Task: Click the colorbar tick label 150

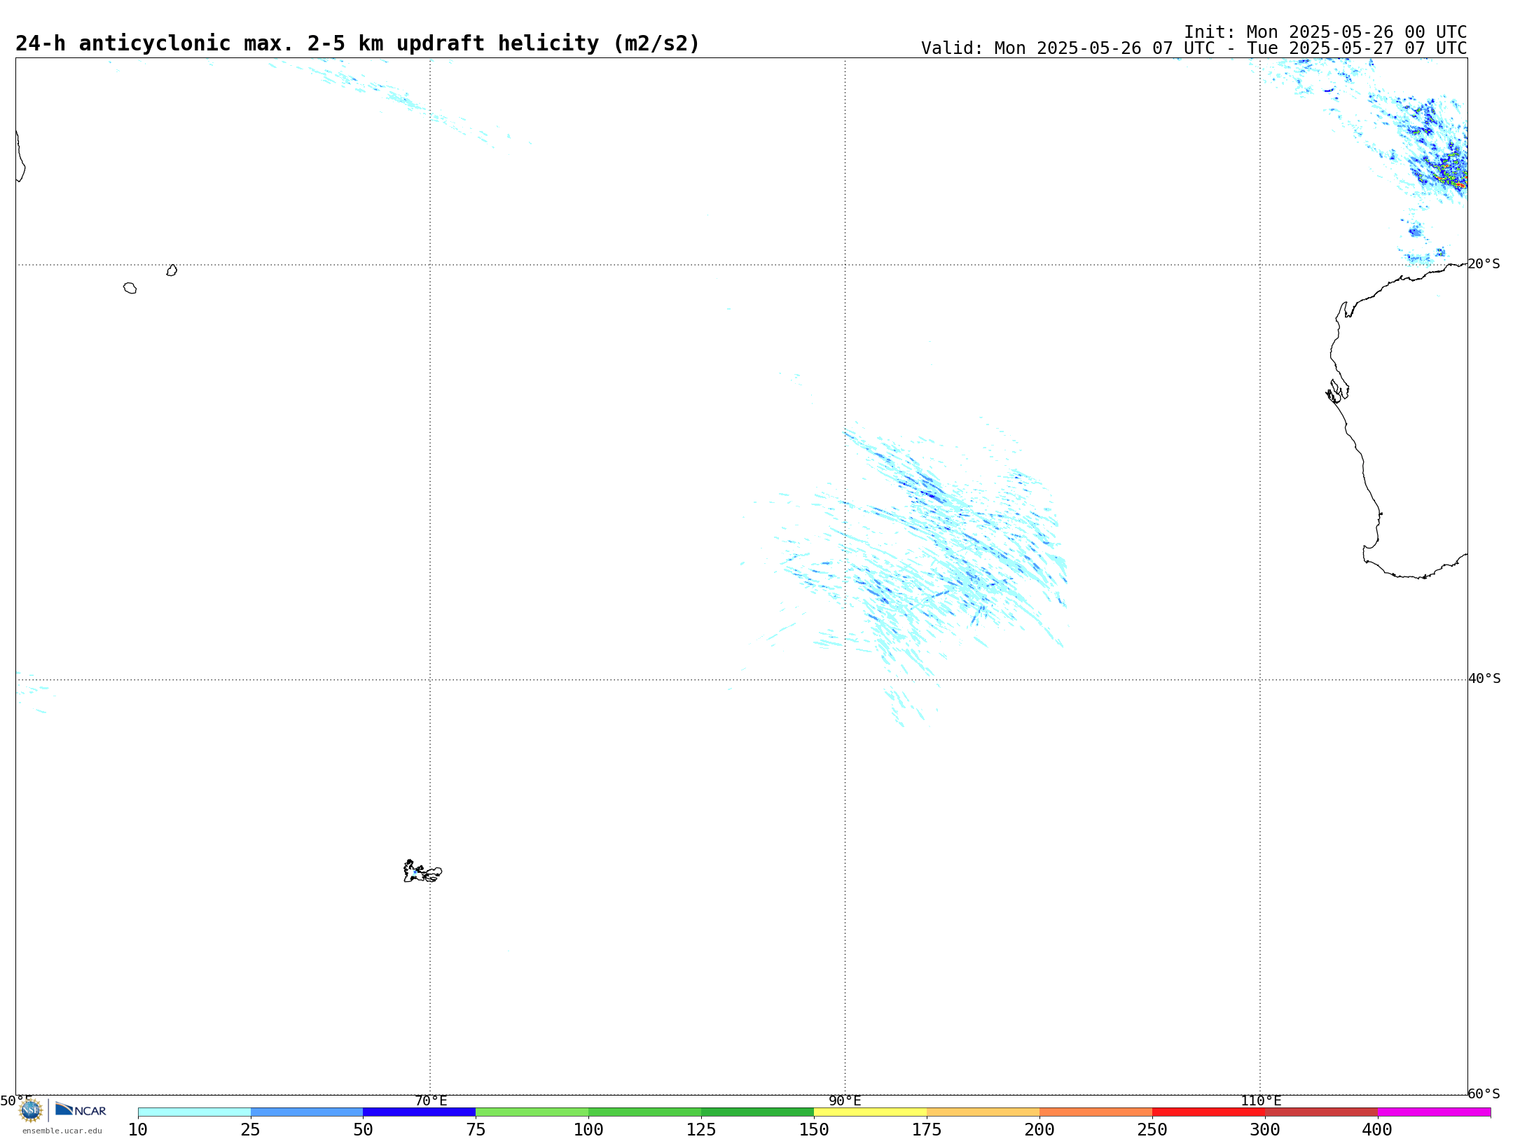Action: (x=815, y=1129)
